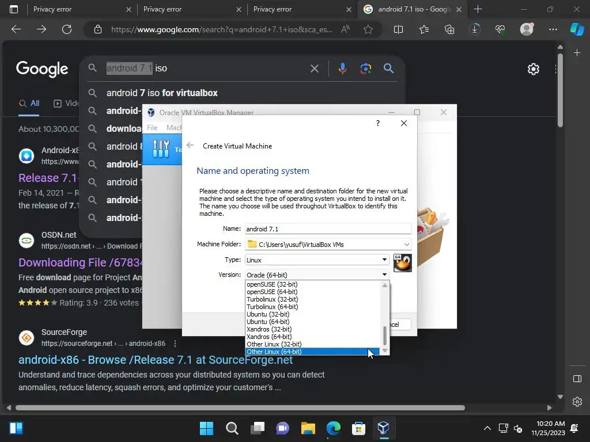Screen dimensions: 590x442
Task: Click the Linux penguin OS type icon
Action: click(403, 262)
